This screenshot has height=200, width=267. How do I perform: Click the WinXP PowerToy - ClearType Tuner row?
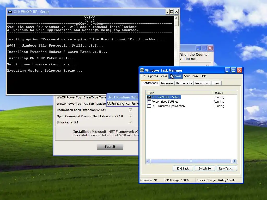point(81,97)
